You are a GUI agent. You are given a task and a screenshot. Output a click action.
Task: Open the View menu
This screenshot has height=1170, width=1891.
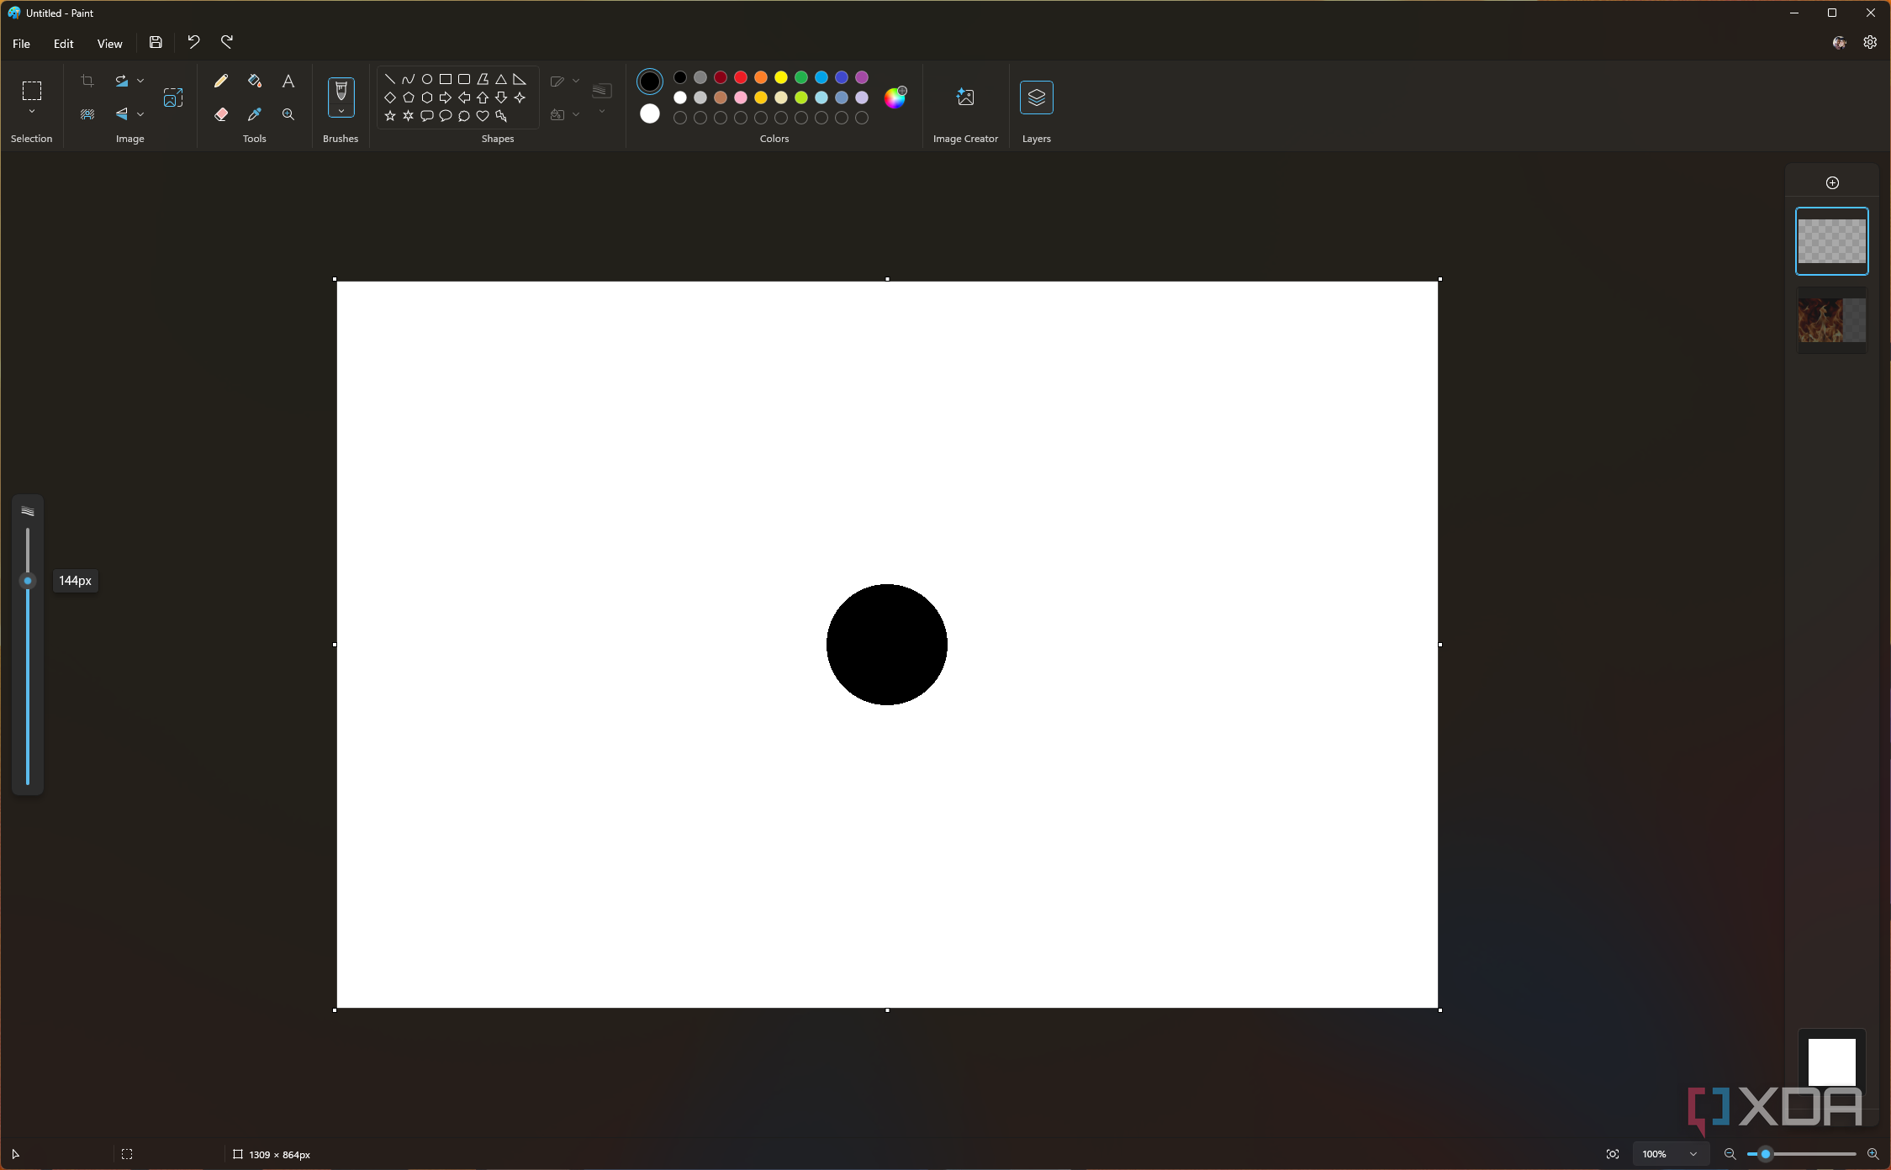pos(109,44)
